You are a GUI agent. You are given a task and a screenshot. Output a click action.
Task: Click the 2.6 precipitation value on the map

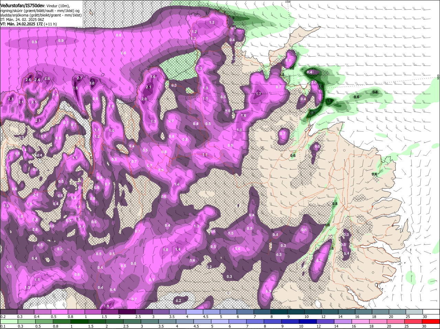tap(28, 80)
